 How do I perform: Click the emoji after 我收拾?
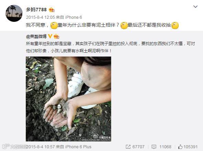(x=175, y=25)
